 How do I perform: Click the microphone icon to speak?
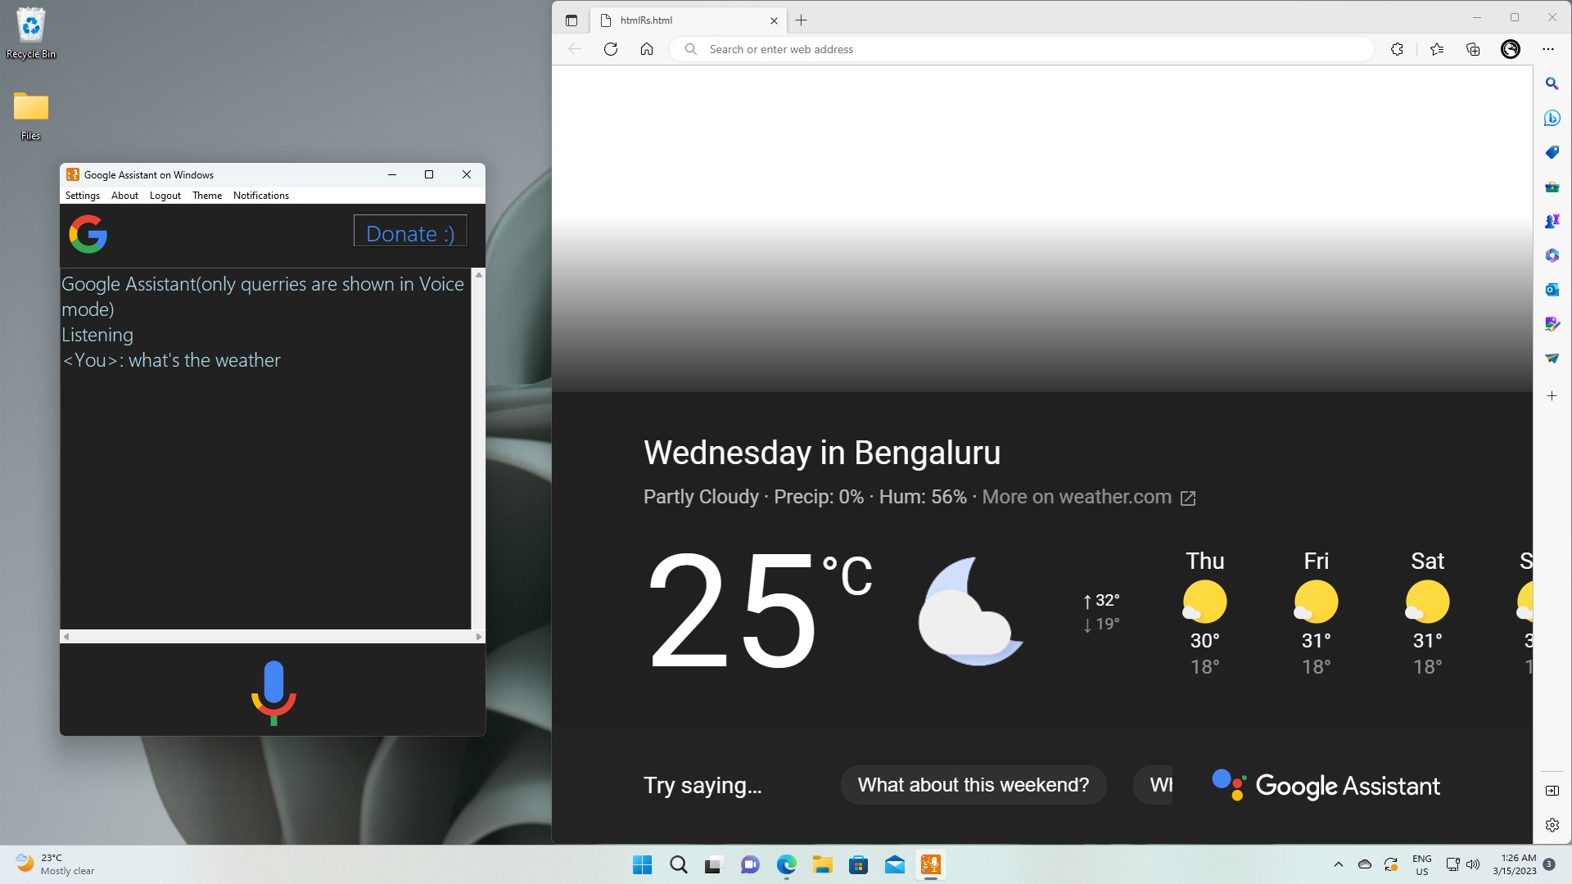point(273,692)
